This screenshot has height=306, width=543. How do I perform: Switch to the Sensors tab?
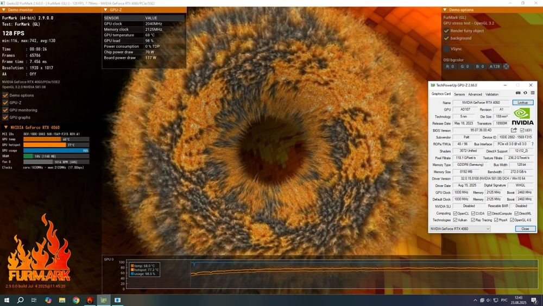(459, 94)
